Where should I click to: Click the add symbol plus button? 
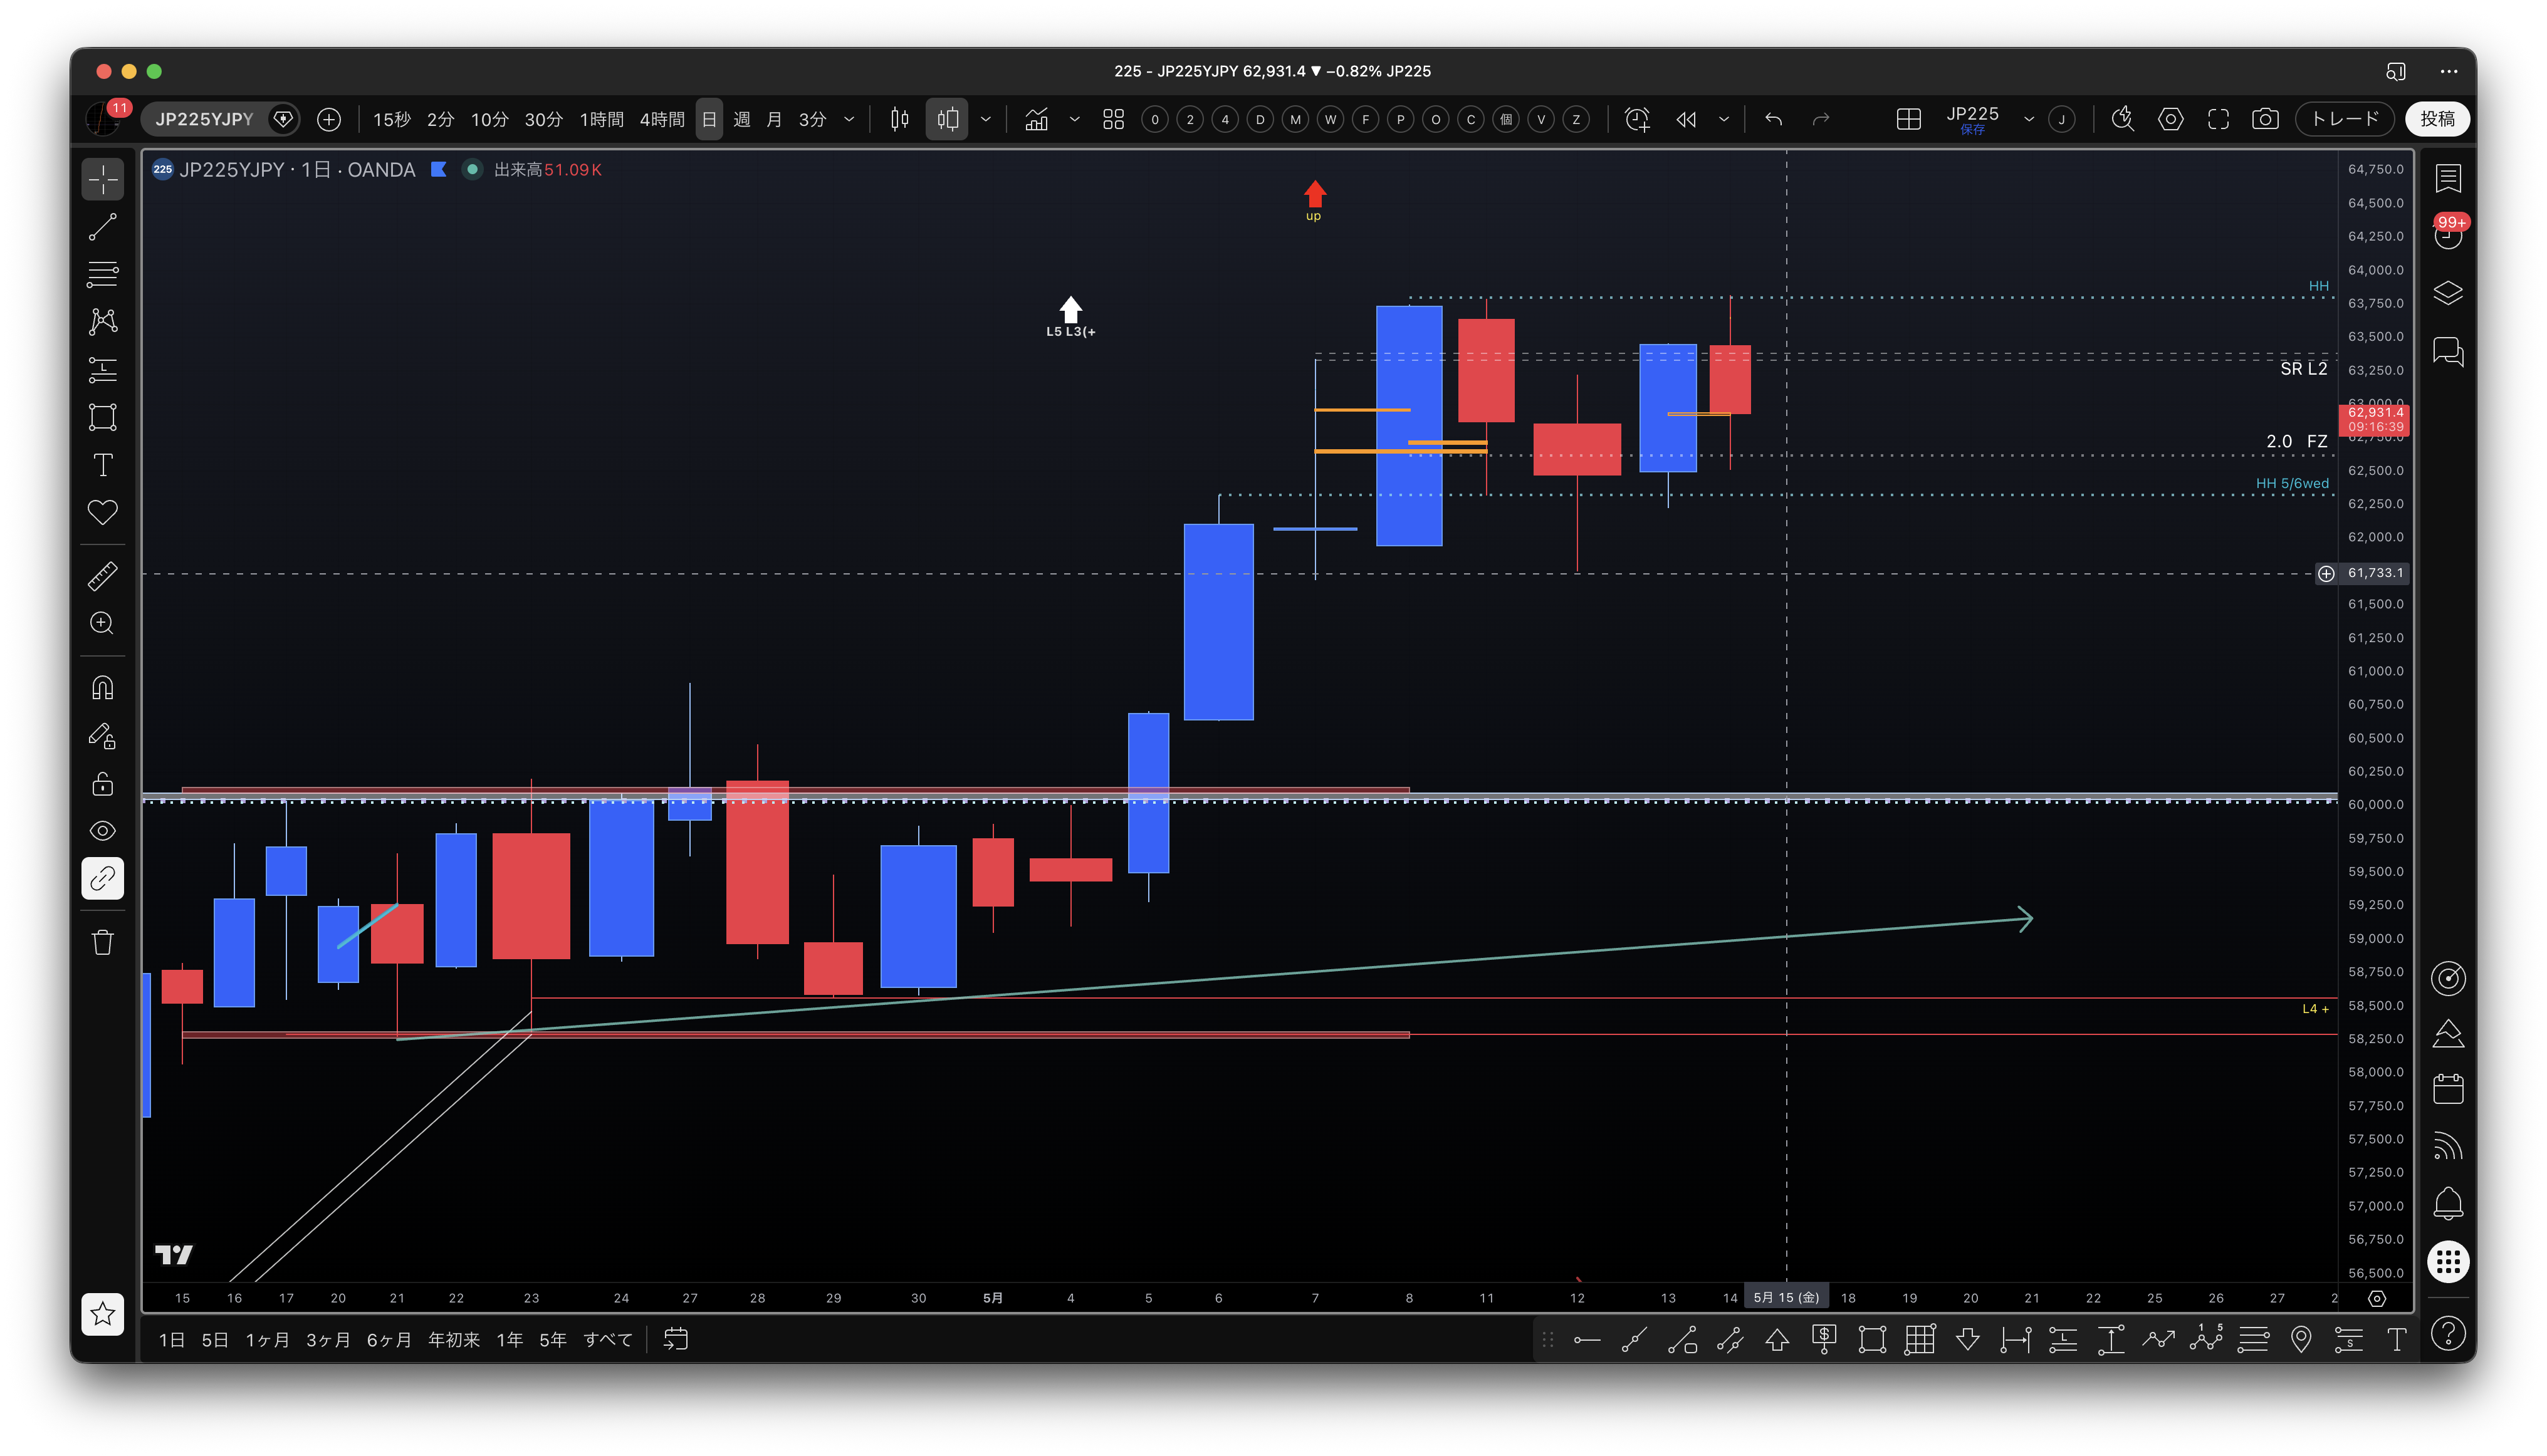(x=328, y=120)
